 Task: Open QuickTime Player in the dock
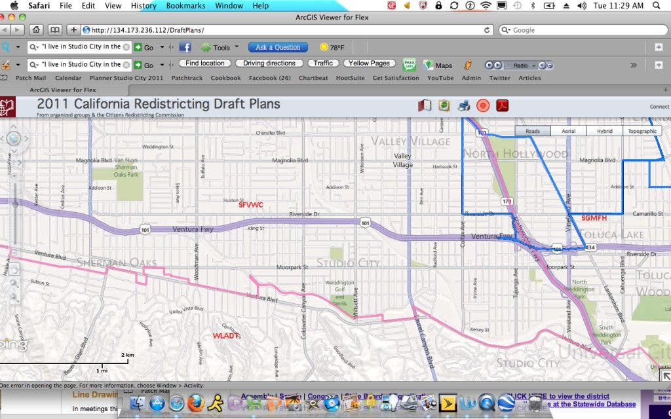click(x=487, y=403)
